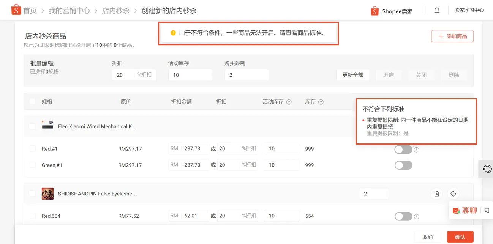Open 卖家学习中心
The width and height of the screenshot is (493, 244).
469,10
